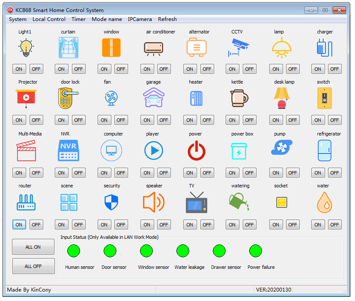Open the Timer menu
355x301 pixels.
(78, 19)
